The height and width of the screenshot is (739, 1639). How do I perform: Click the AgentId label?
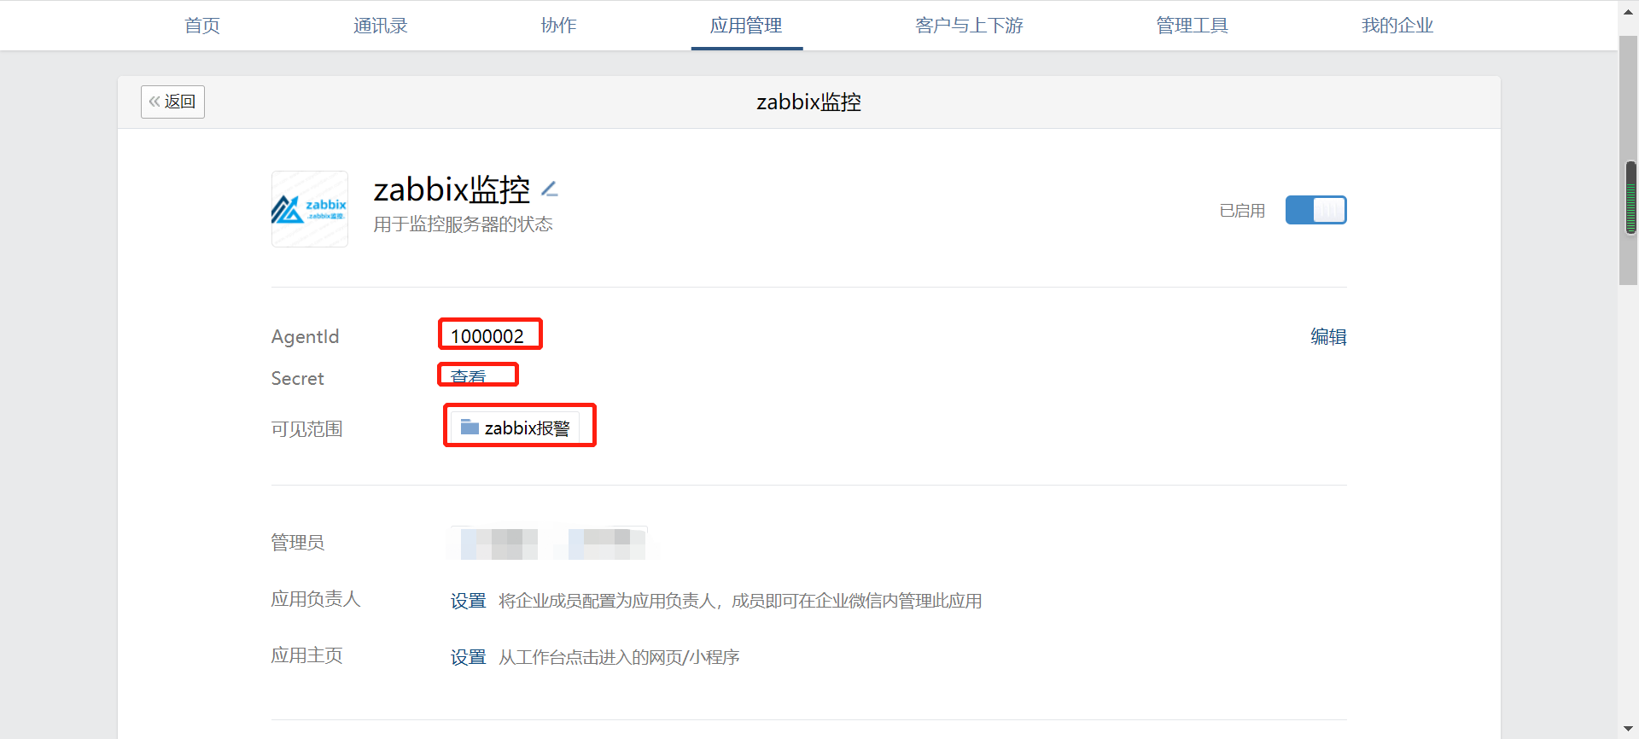point(305,337)
